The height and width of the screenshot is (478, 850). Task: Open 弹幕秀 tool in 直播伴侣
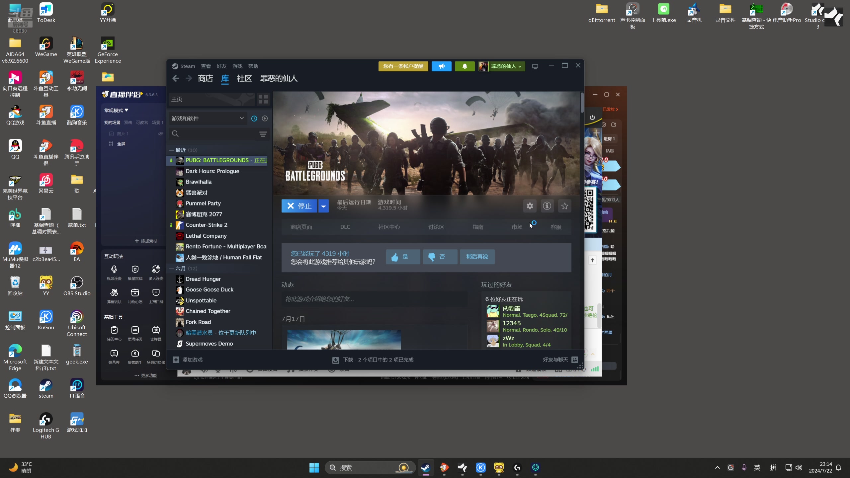(114, 356)
